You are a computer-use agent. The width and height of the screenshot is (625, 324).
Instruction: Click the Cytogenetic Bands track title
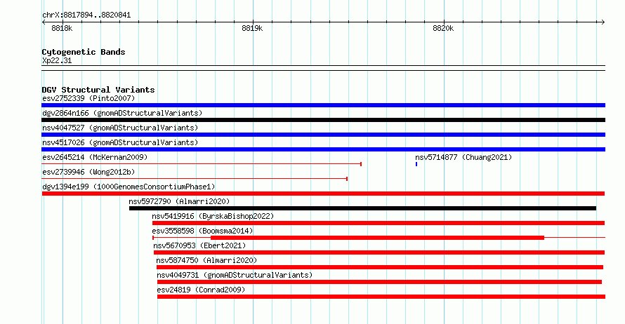click(84, 52)
